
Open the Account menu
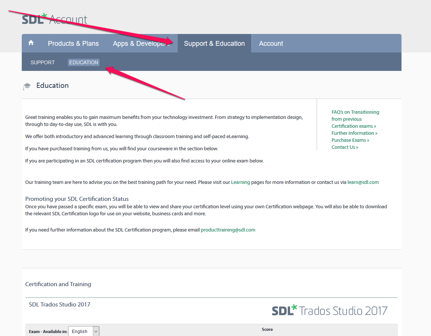(271, 44)
